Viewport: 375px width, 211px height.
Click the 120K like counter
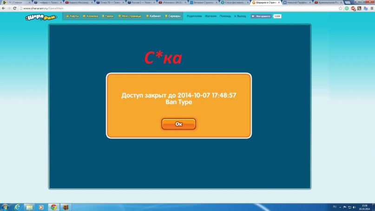277,16
